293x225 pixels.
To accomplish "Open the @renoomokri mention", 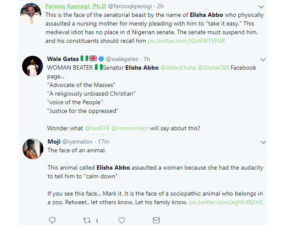I will (132, 128).
